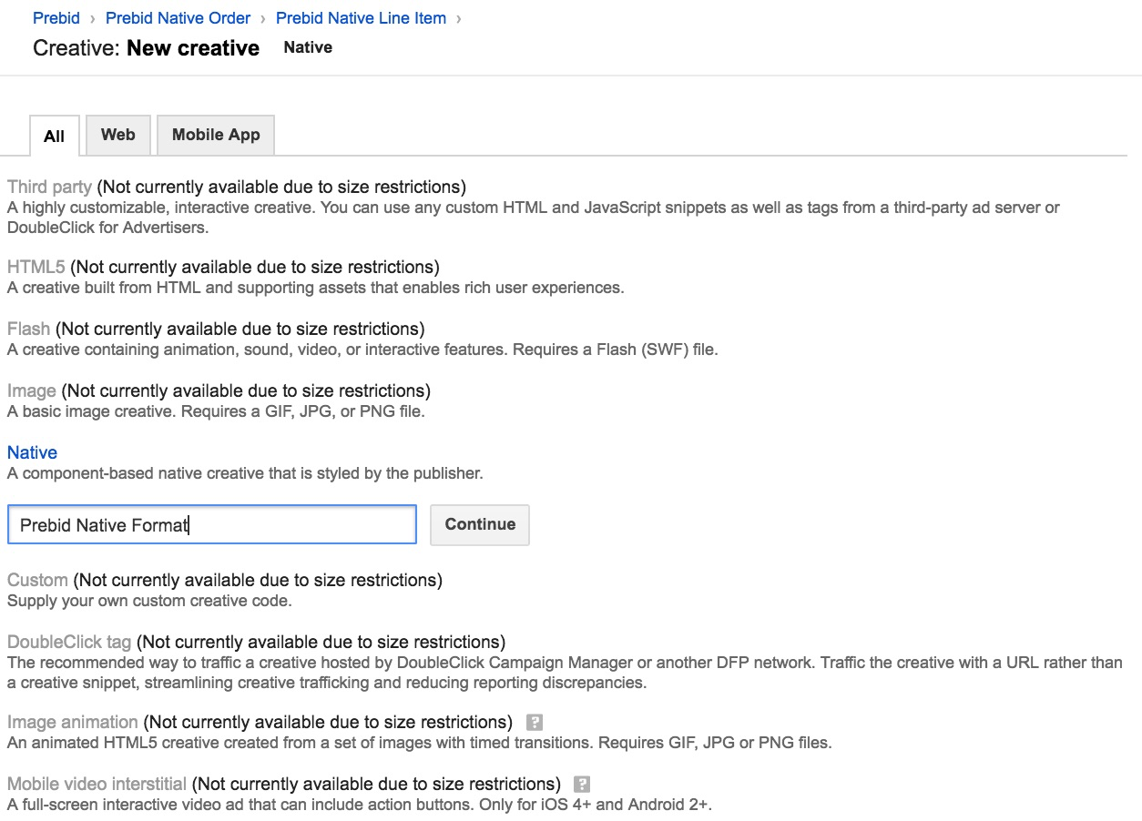This screenshot has height=821, width=1142.
Task: Switch to the Mobile App tab
Action: point(215,135)
